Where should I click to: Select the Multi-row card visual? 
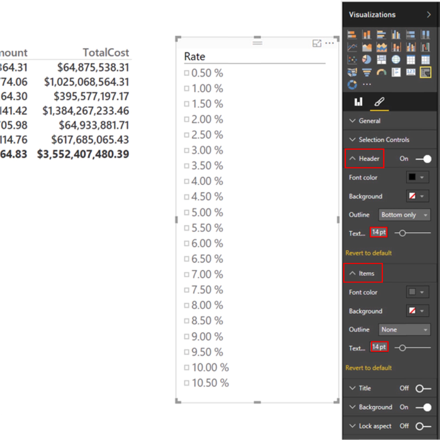396,72
